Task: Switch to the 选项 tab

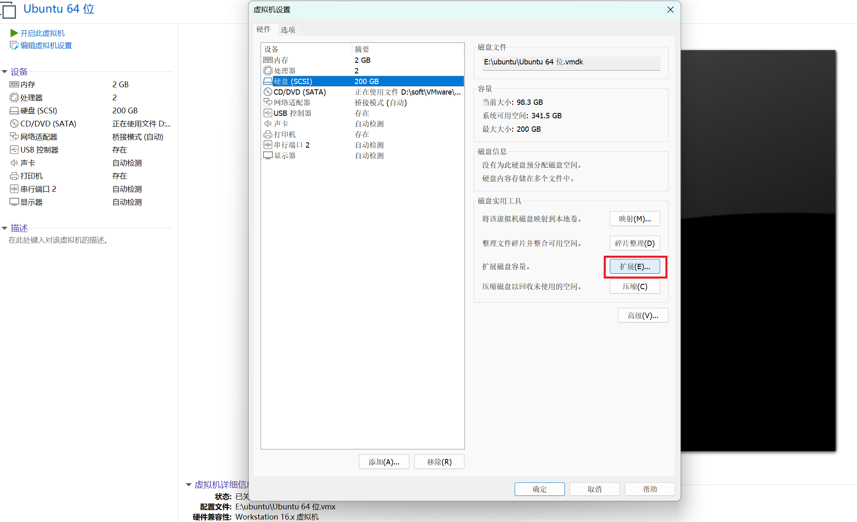Action: click(x=288, y=30)
